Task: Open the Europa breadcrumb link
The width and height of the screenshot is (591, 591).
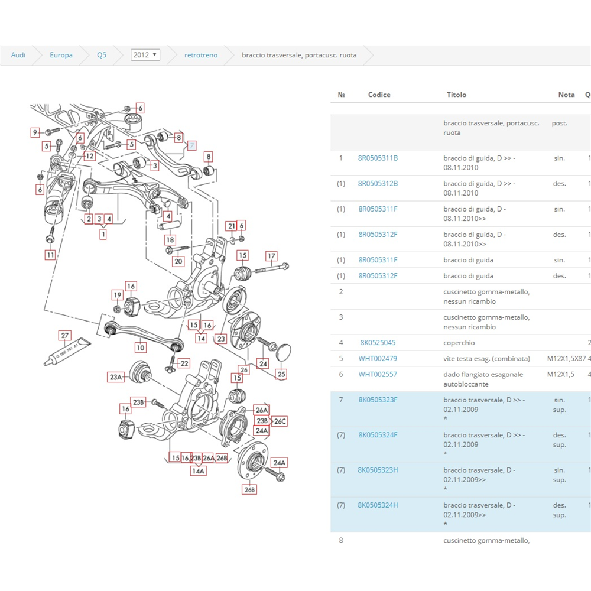Action: point(61,55)
